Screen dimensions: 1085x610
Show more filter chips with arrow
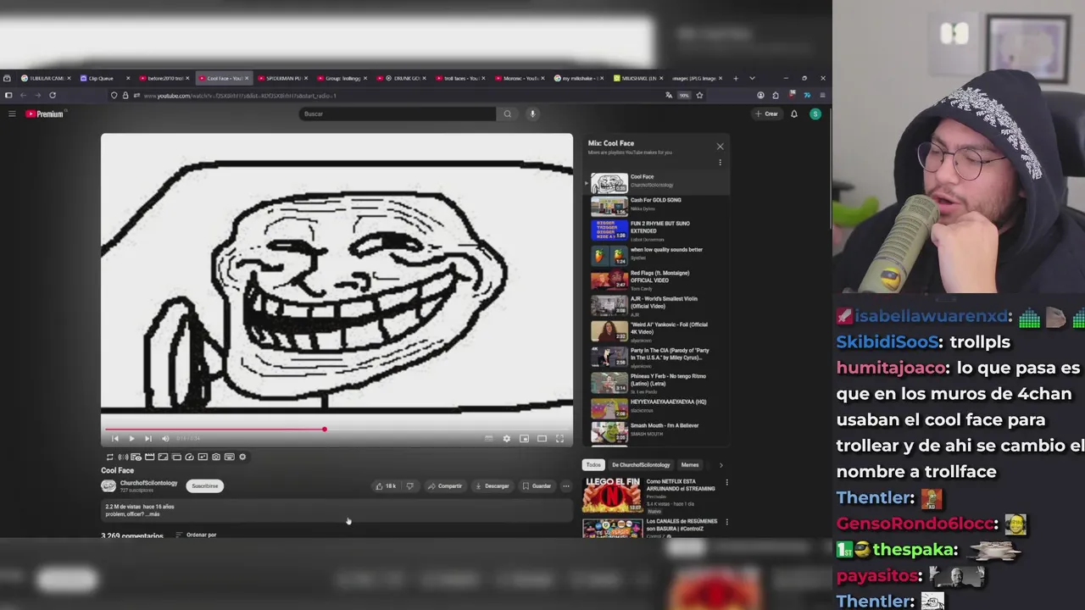[x=721, y=465]
